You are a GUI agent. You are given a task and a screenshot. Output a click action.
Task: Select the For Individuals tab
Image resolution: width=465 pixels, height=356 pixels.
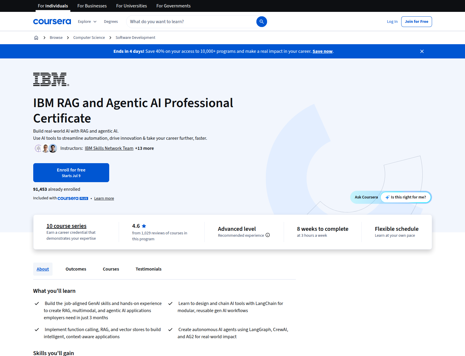click(x=53, y=6)
